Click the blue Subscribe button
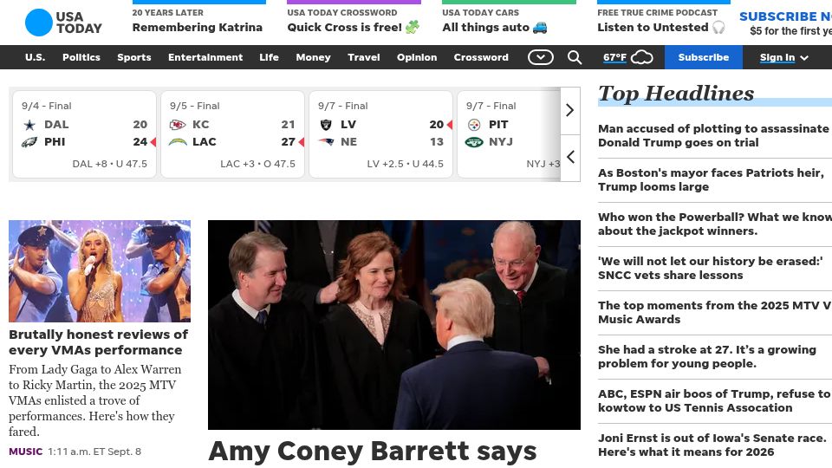Image resolution: width=832 pixels, height=468 pixels. 704,57
